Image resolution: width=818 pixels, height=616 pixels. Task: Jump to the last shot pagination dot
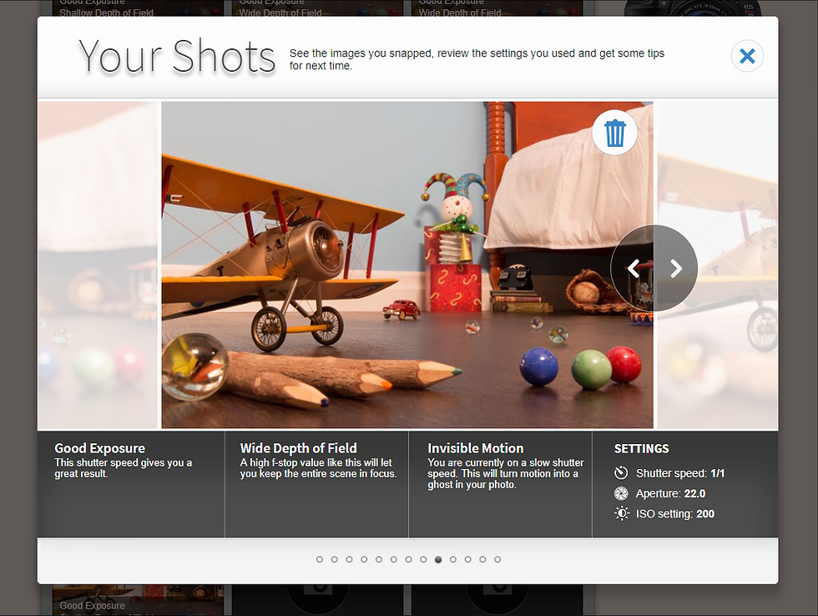coord(497,559)
